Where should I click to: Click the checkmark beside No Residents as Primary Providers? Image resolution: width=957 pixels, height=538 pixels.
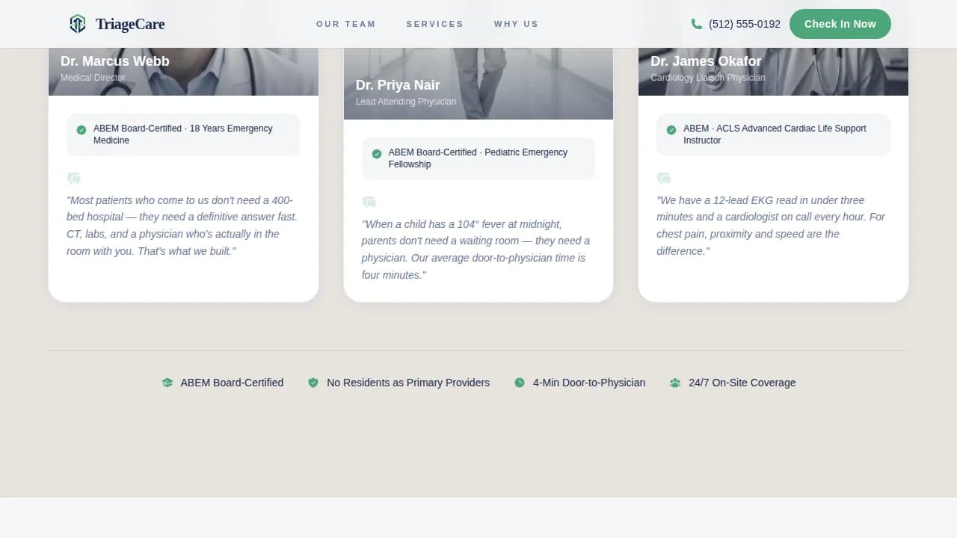(313, 383)
